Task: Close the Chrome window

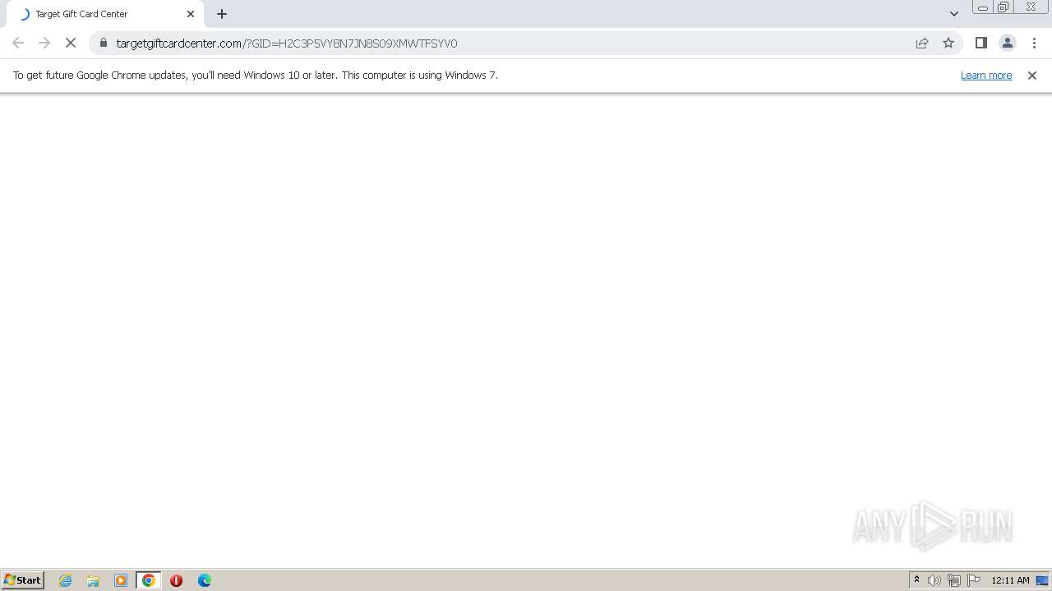Action: [x=1031, y=7]
